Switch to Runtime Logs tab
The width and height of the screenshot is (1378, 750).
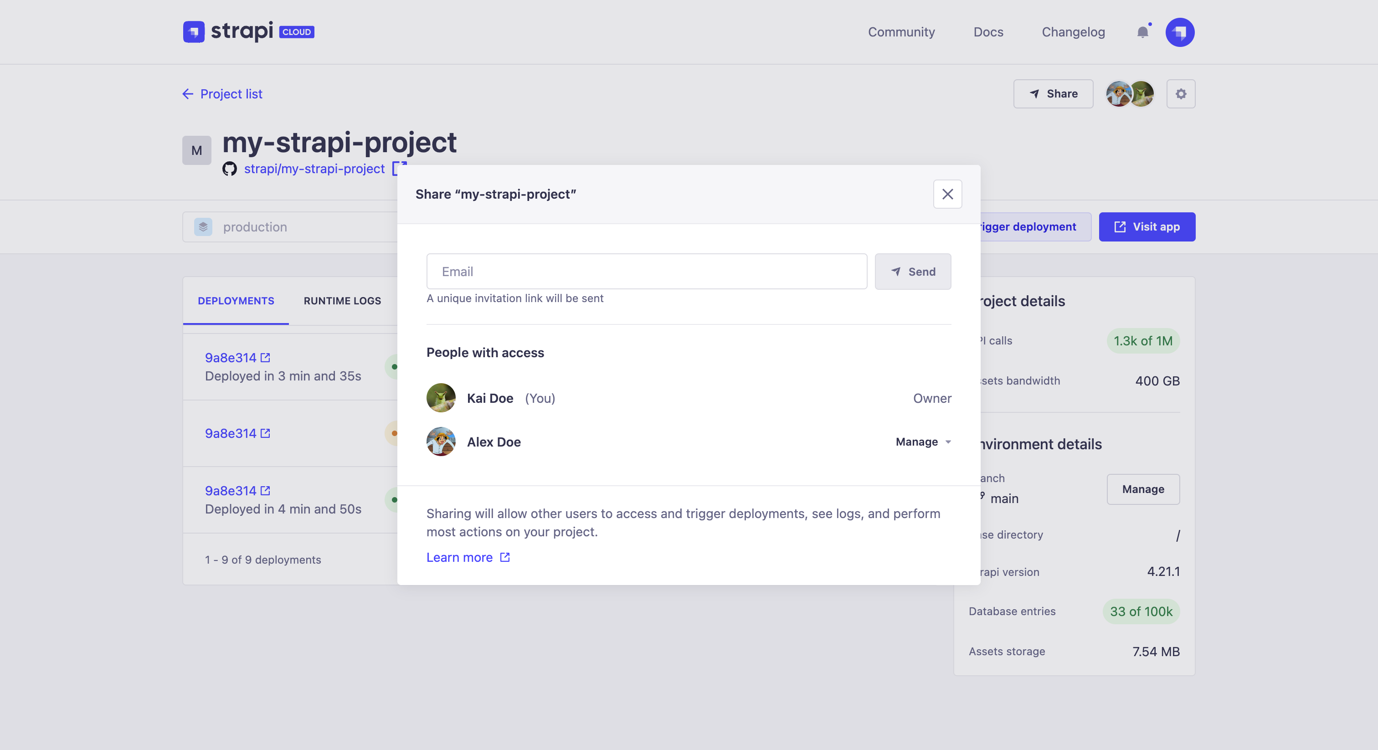coord(343,300)
